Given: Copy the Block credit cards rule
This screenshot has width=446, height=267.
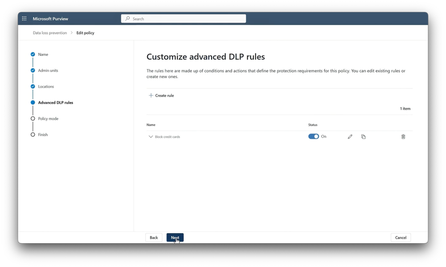Looking at the screenshot, I should 363,137.
